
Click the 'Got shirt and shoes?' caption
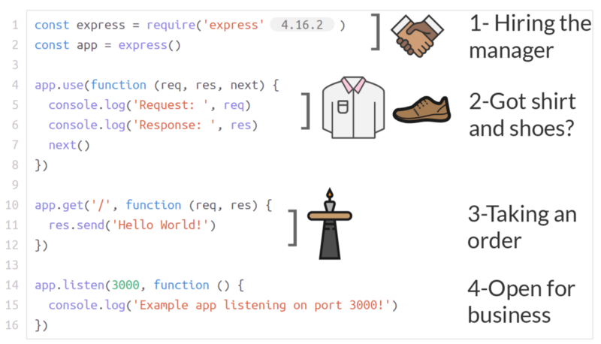click(x=523, y=114)
